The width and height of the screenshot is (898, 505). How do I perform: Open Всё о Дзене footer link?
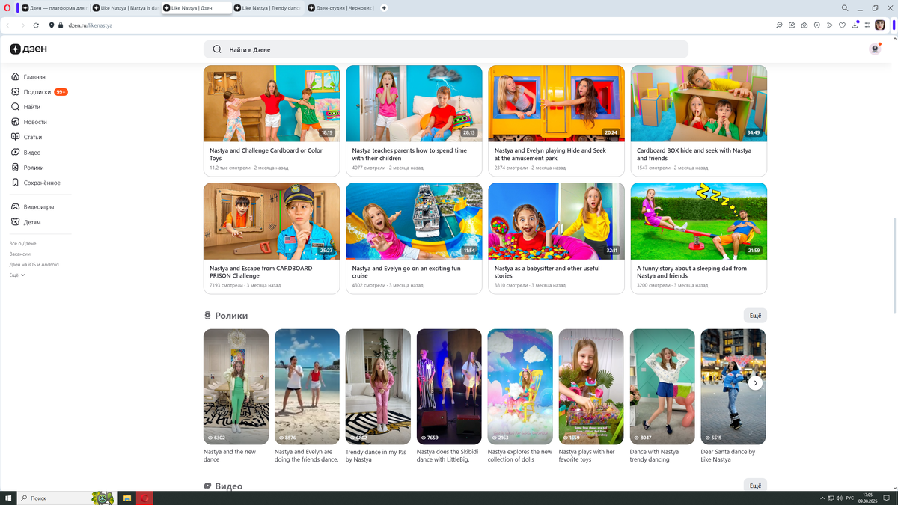pos(22,244)
